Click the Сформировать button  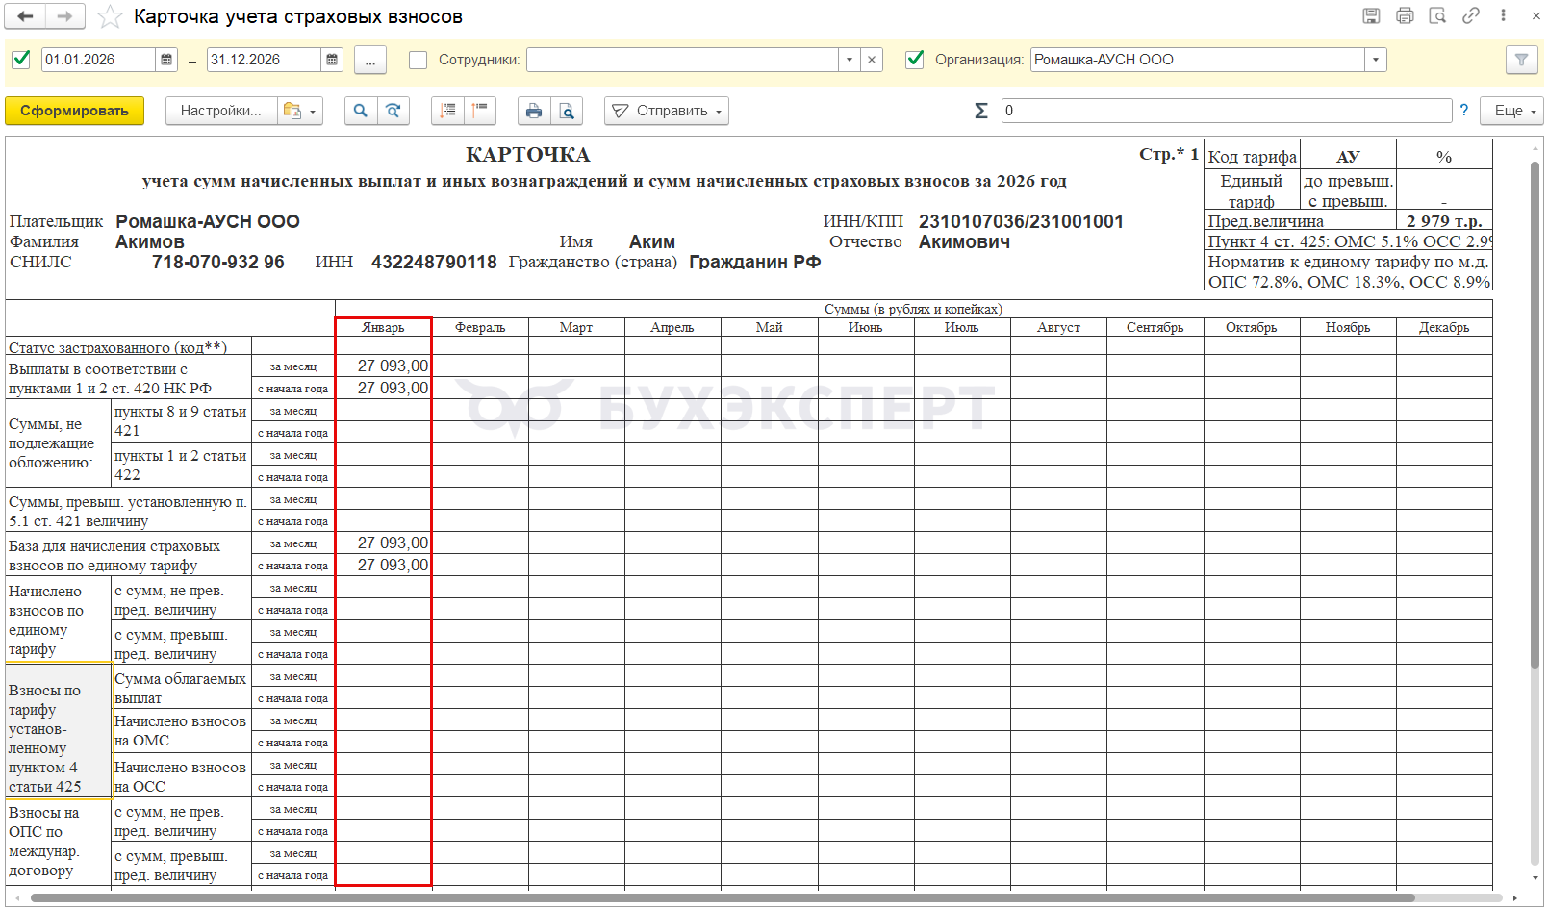[x=74, y=111]
